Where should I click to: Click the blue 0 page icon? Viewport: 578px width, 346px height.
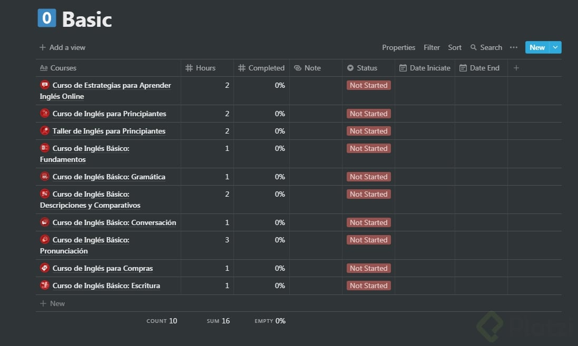pyautogui.click(x=46, y=19)
